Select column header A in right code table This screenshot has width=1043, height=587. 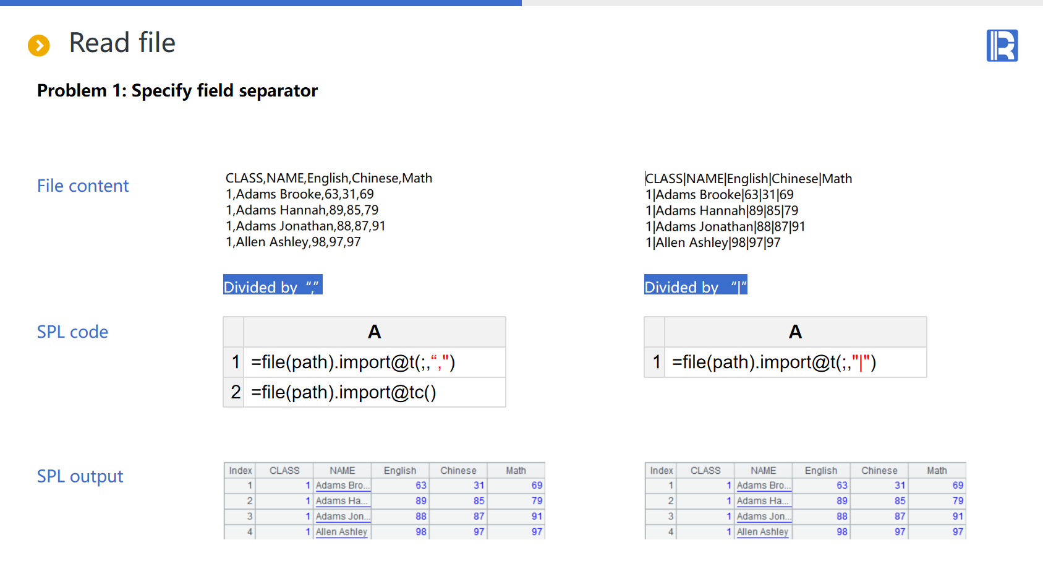point(795,332)
